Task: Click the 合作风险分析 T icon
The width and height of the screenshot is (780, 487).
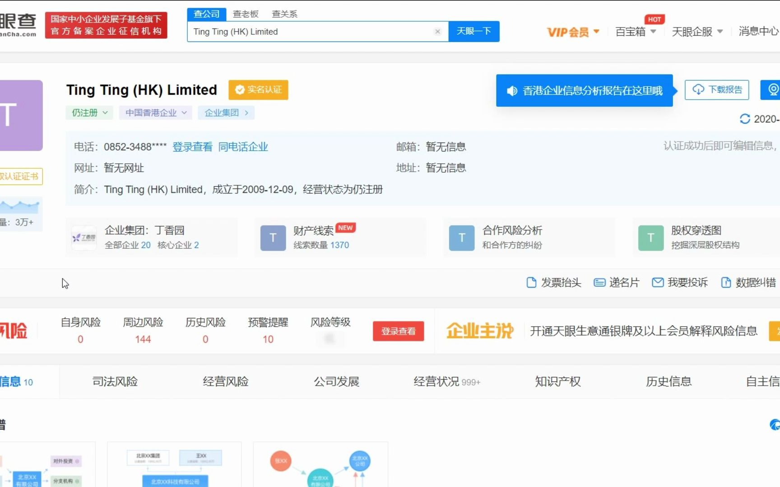Action: (x=462, y=238)
